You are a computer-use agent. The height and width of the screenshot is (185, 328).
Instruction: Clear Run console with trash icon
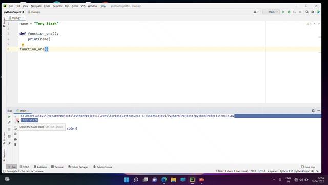[15, 145]
